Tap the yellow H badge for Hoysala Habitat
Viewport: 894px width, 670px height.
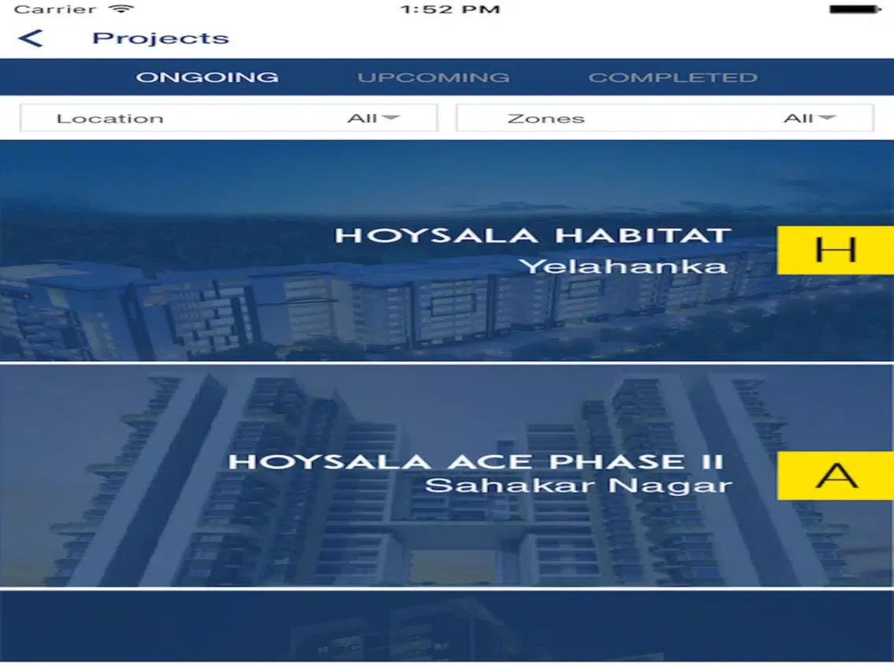coord(835,249)
